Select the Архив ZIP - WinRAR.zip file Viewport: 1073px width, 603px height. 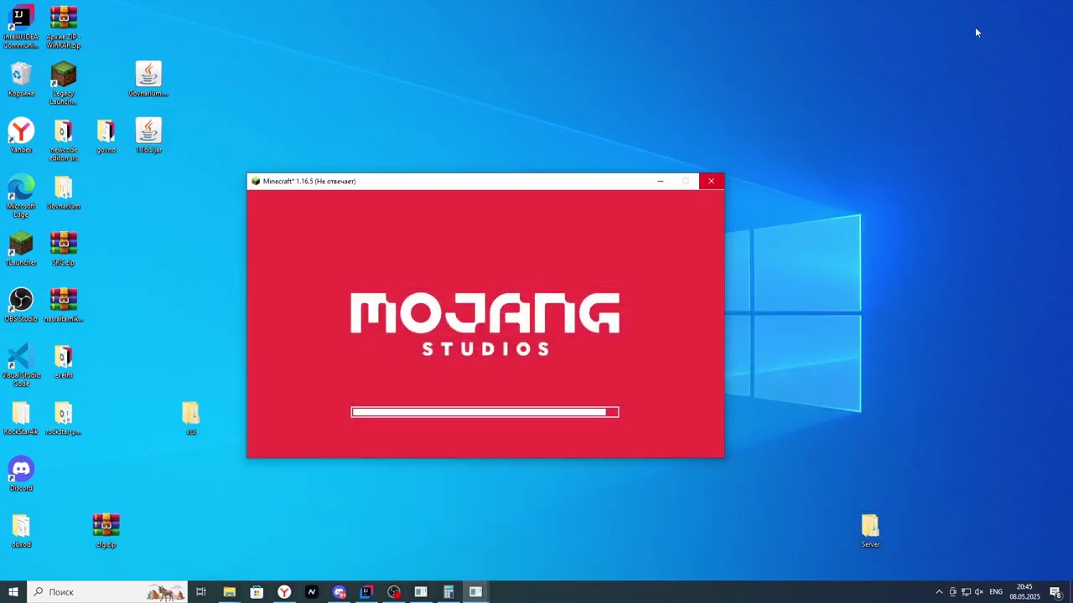(x=64, y=27)
